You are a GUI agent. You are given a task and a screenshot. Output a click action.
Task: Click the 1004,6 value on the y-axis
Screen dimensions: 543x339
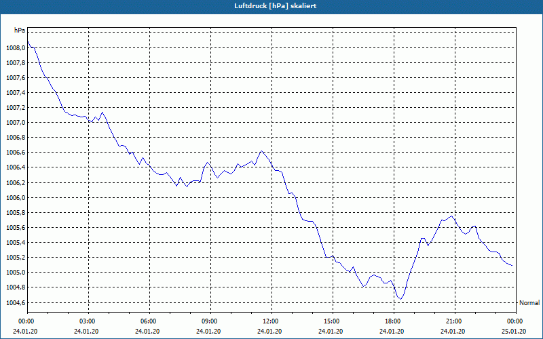[x=16, y=302]
